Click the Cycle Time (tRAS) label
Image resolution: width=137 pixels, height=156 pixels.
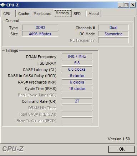point(41,89)
